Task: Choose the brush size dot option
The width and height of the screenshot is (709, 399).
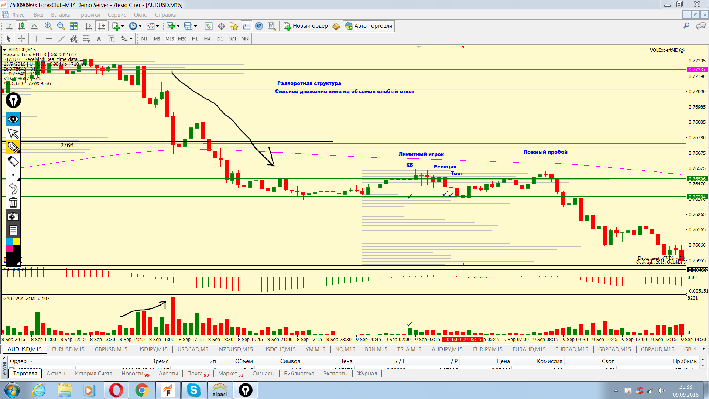Action: (13, 175)
